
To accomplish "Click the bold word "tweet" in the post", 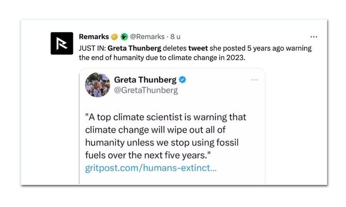I will click(198, 48).
